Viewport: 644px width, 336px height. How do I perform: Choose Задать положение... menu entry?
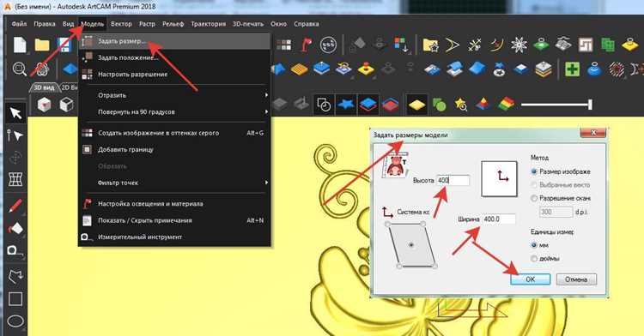(x=175, y=57)
